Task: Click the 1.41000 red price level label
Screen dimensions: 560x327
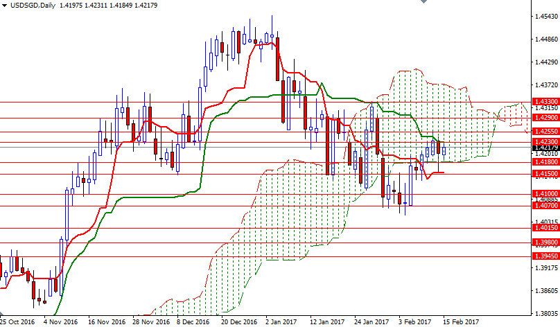Action: coord(545,194)
